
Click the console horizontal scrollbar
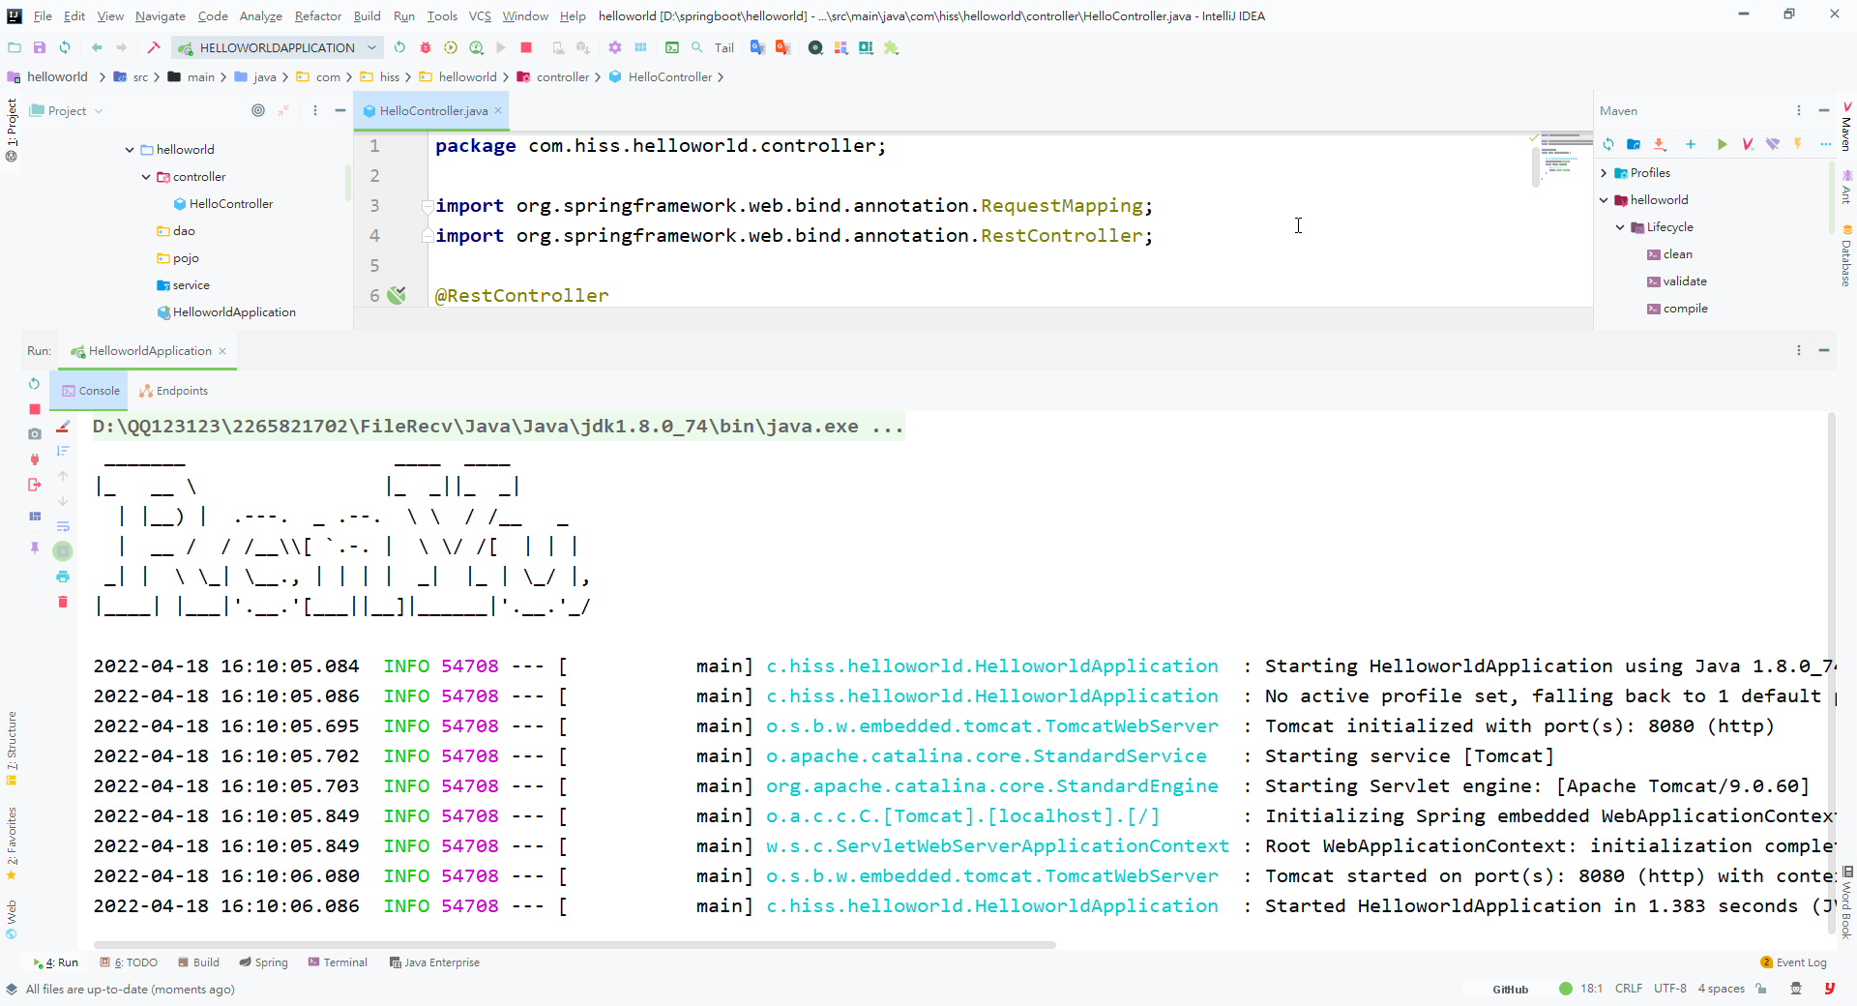[575, 944]
